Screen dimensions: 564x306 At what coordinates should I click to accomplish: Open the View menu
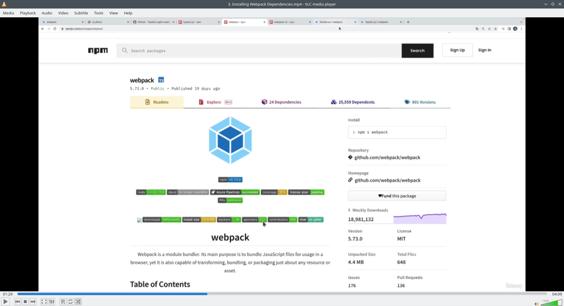pyautogui.click(x=114, y=13)
